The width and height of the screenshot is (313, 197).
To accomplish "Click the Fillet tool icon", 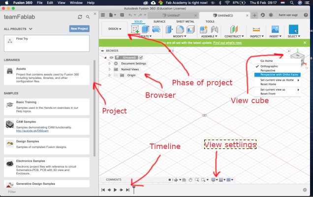I will point(180,29).
